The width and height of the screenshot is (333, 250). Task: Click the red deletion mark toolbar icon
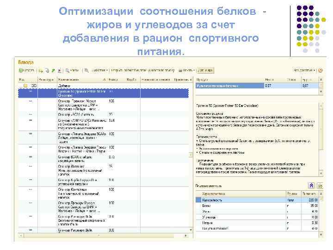[x=60, y=70]
